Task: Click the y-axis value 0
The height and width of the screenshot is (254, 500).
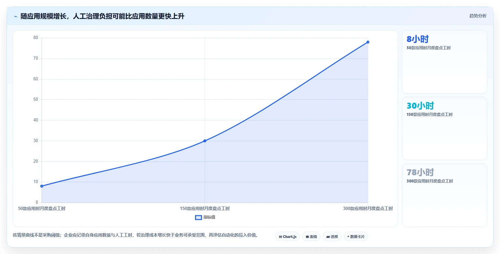Action: click(x=37, y=202)
